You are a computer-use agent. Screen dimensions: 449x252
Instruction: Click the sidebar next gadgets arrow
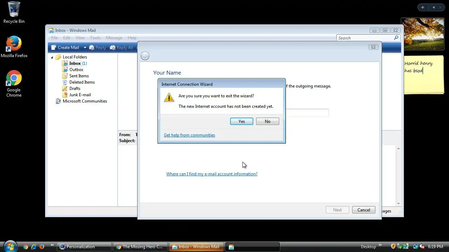[441, 7]
